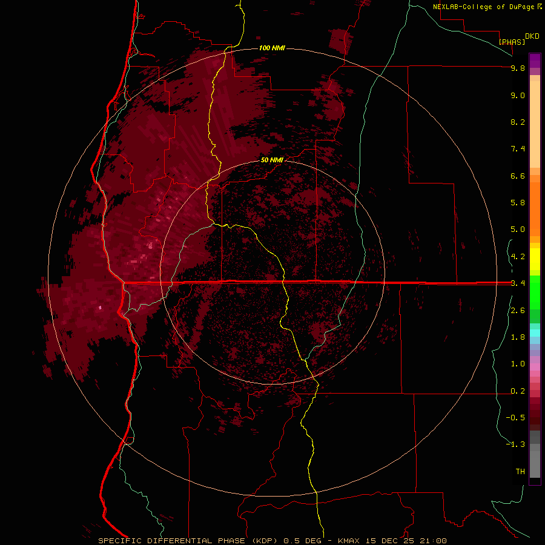Image resolution: width=545 pixels, height=545 pixels.
Task: Click the 6.6 scale value
Action: click(518, 176)
